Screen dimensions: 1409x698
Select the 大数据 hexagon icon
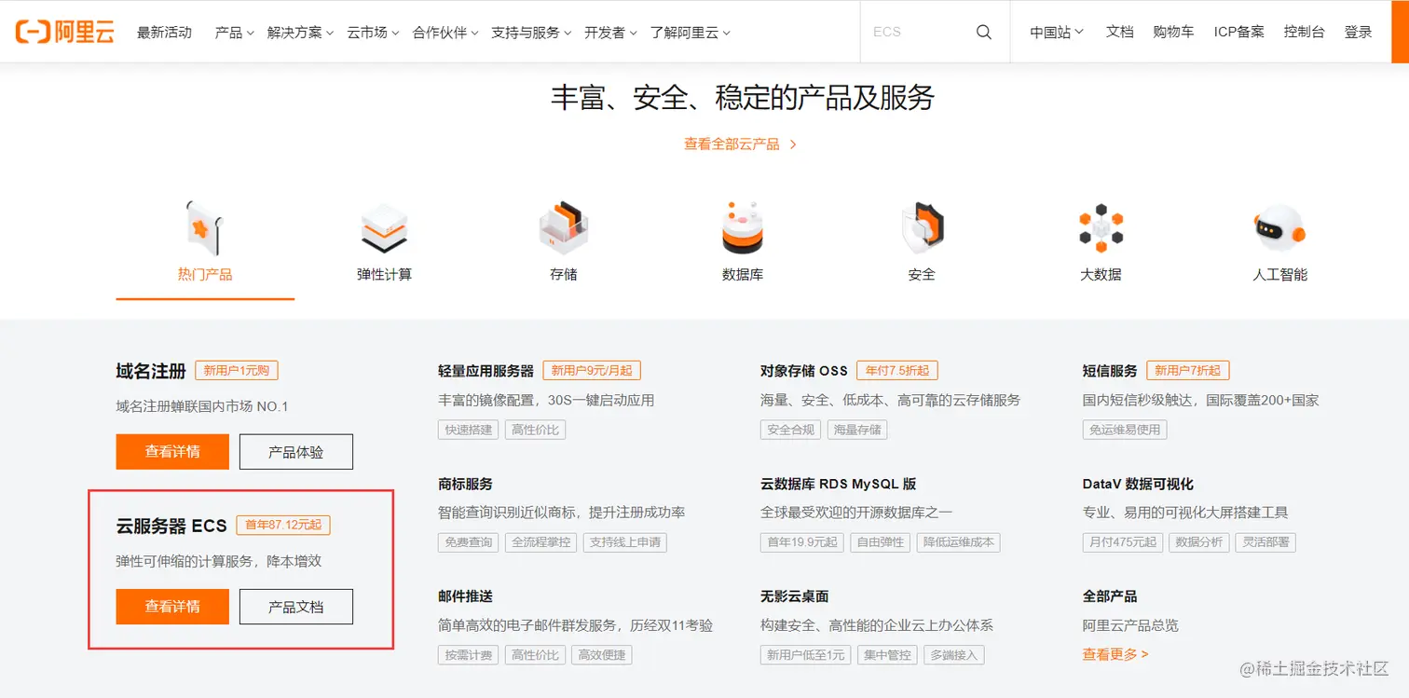pyautogui.click(x=1101, y=228)
